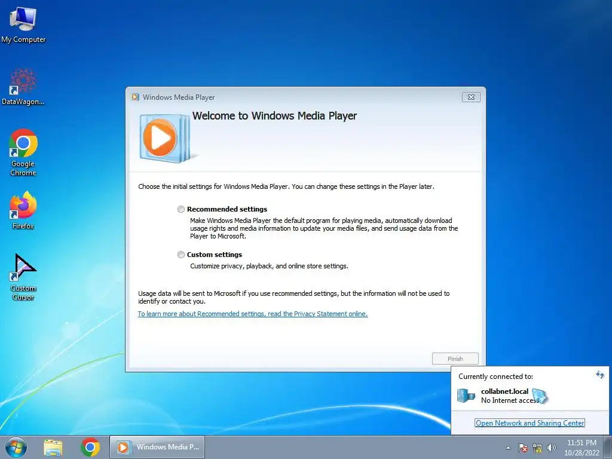The width and height of the screenshot is (612, 459).
Task: Open the Firefox desktop shortcut
Action: tap(23, 210)
